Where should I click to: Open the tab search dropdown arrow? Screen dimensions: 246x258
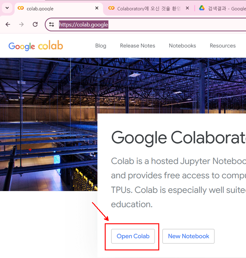[x=7, y=8]
